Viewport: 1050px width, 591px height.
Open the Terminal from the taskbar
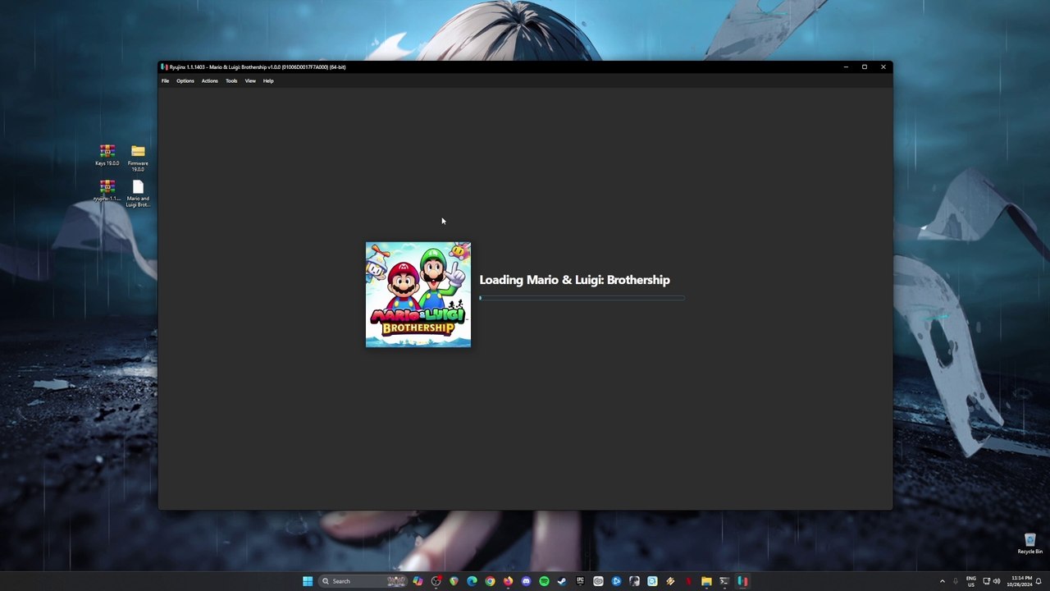pyautogui.click(x=724, y=581)
